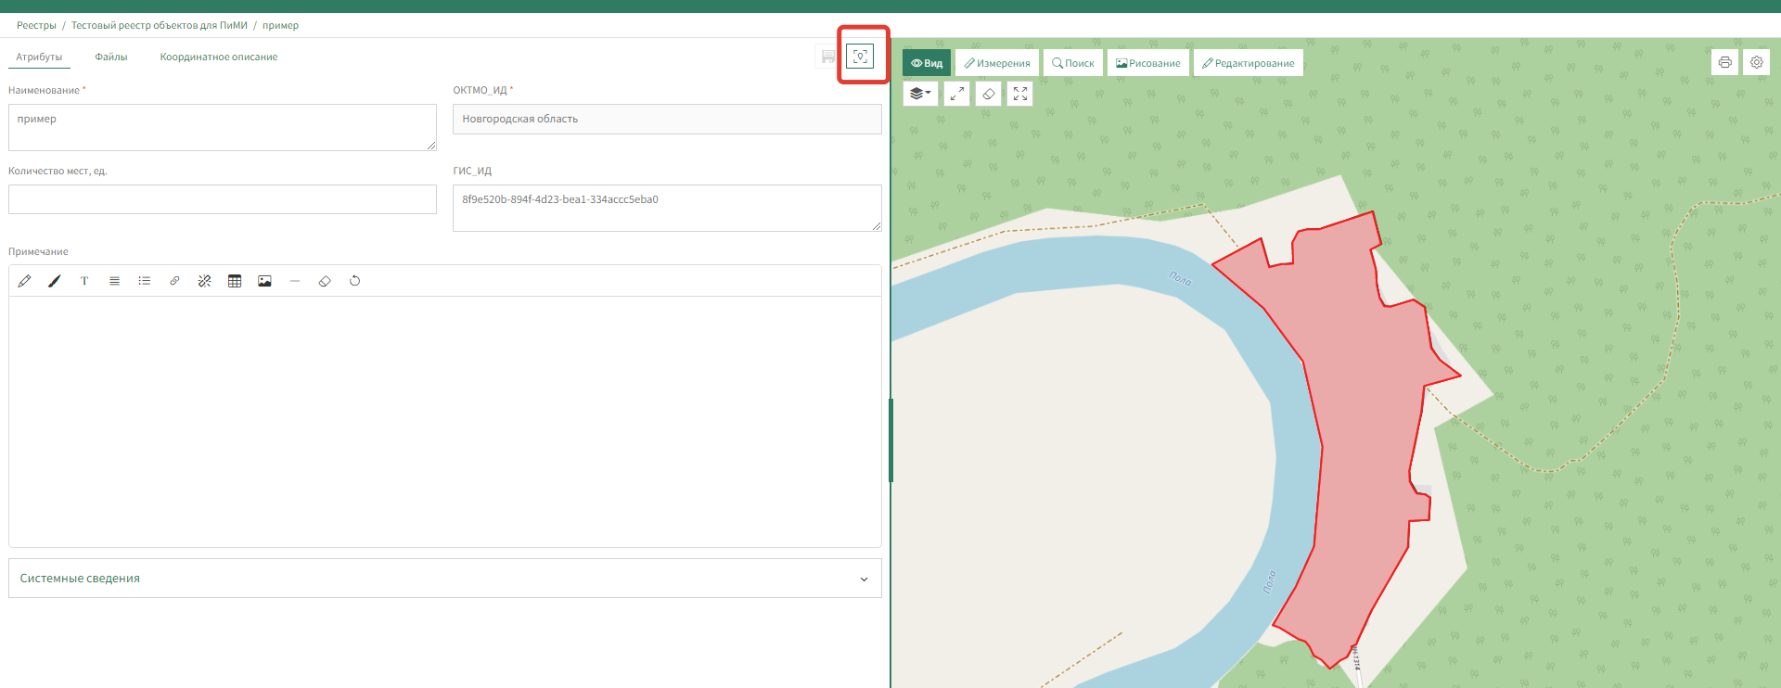1781x688 pixels.
Task: Select the Редактирование map mode
Action: tap(1248, 63)
